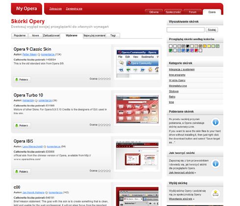
Task: Click the Zaloguj się link
Action: (55, 9)
